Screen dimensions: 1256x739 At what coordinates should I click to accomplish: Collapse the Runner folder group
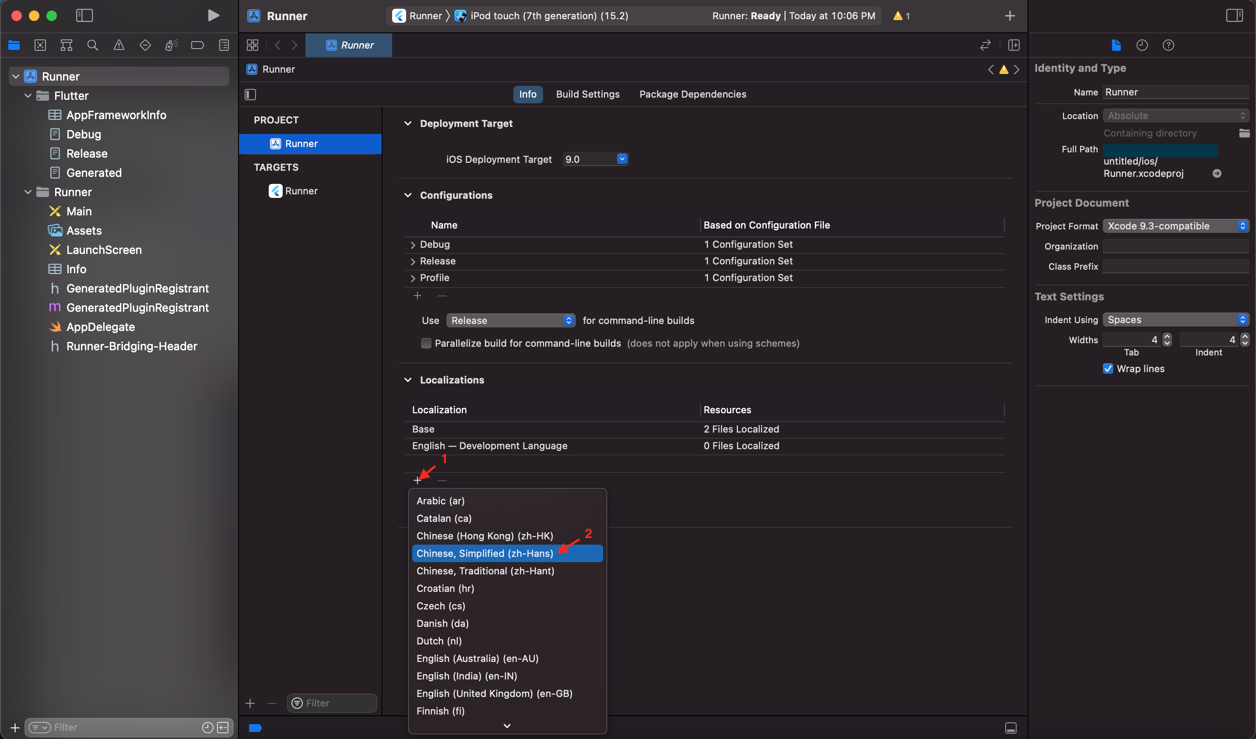point(28,192)
